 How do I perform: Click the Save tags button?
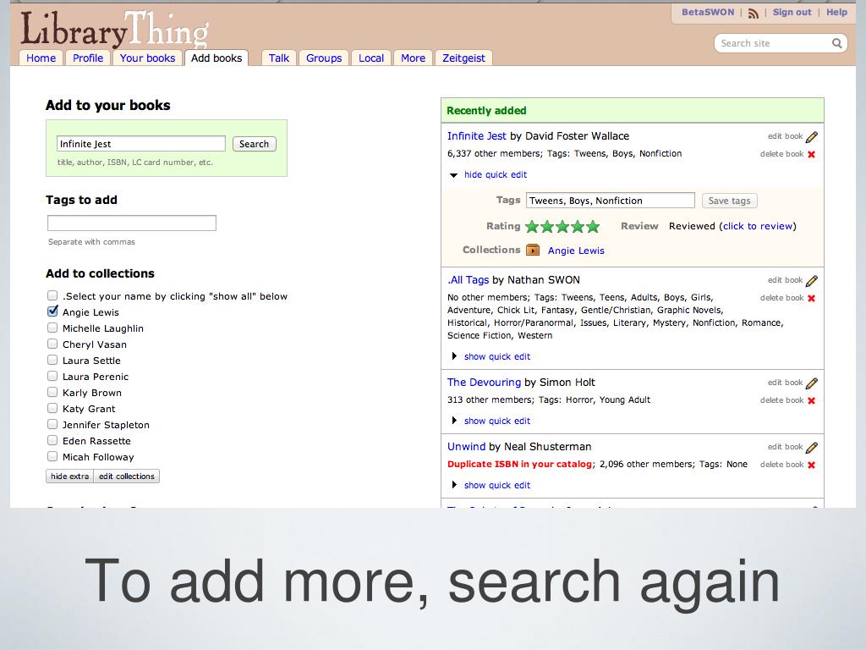[729, 201]
